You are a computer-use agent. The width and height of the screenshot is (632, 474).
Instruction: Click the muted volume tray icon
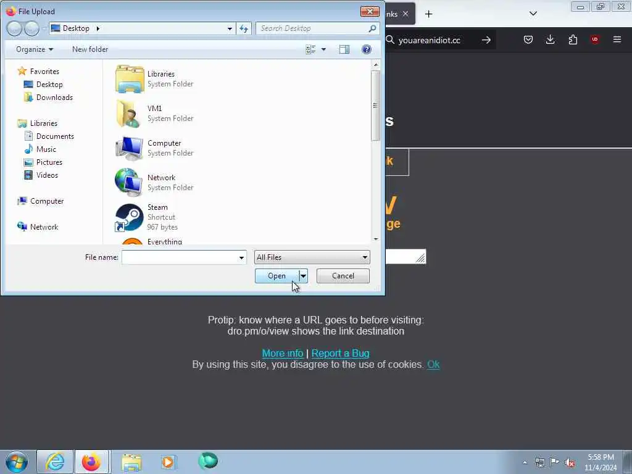[570, 462]
